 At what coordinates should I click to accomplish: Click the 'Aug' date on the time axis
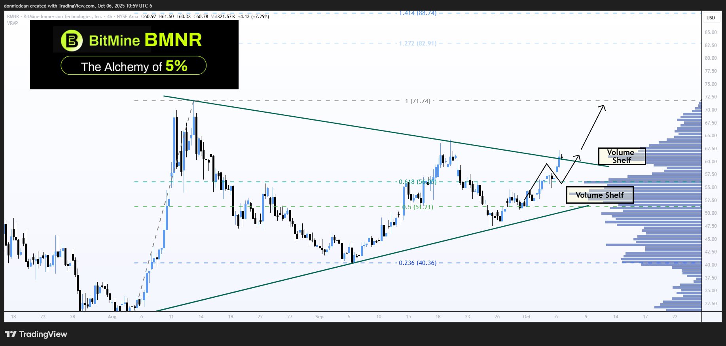(112, 317)
